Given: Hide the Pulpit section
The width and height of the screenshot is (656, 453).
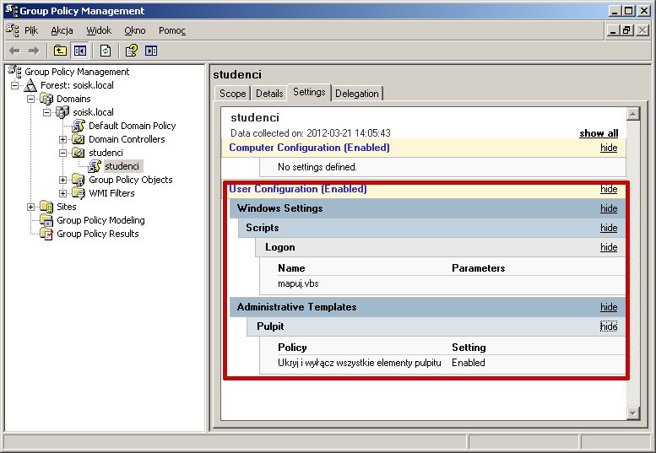Looking at the screenshot, I should (x=609, y=326).
